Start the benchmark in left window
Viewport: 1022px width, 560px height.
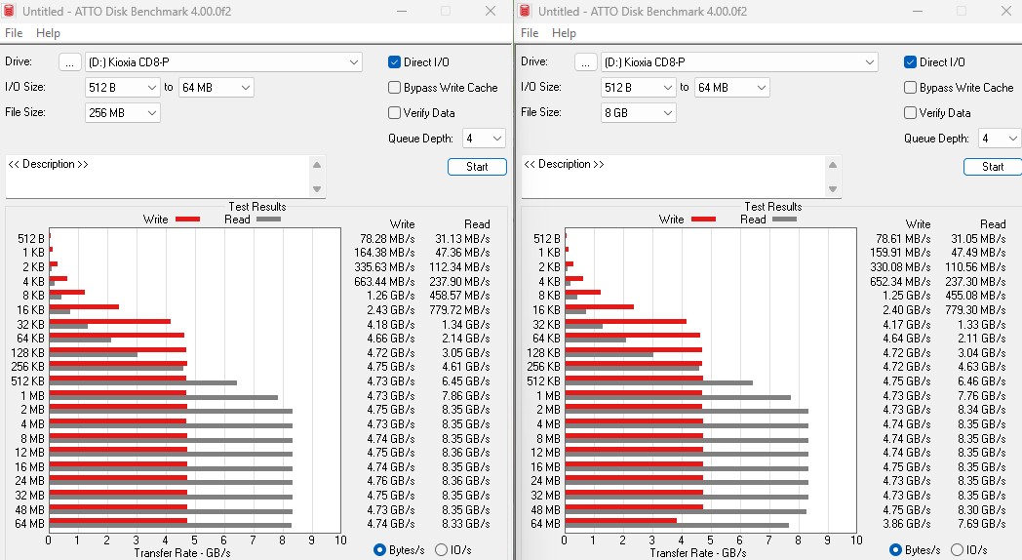coord(477,167)
